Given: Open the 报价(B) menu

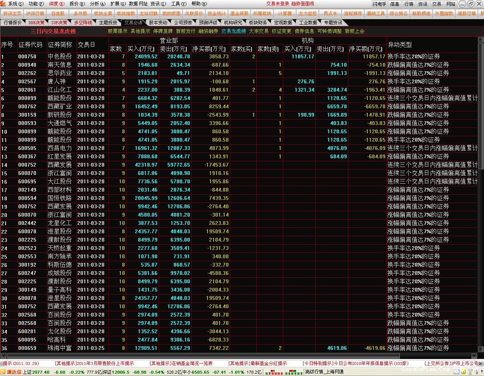Looking at the screenshot, I should 77,4.
